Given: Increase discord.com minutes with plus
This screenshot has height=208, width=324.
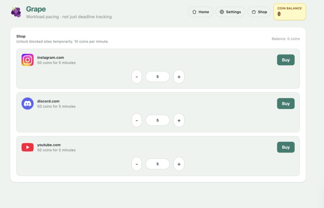Looking at the screenshot, I should point(179,120).
